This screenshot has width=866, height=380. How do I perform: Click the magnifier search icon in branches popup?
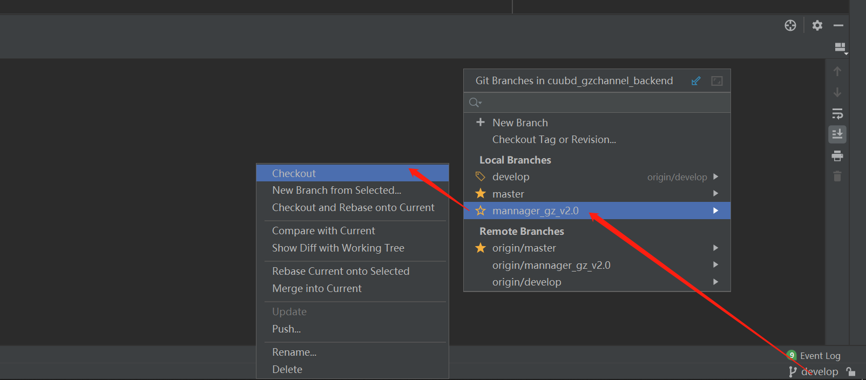coord(475,103)
